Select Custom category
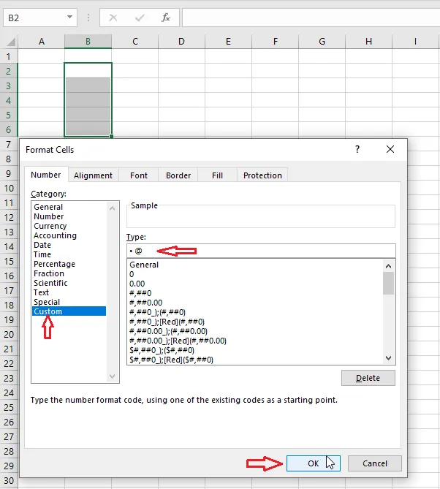The width and height of the screenshot is (440, 489). [69, 311]
